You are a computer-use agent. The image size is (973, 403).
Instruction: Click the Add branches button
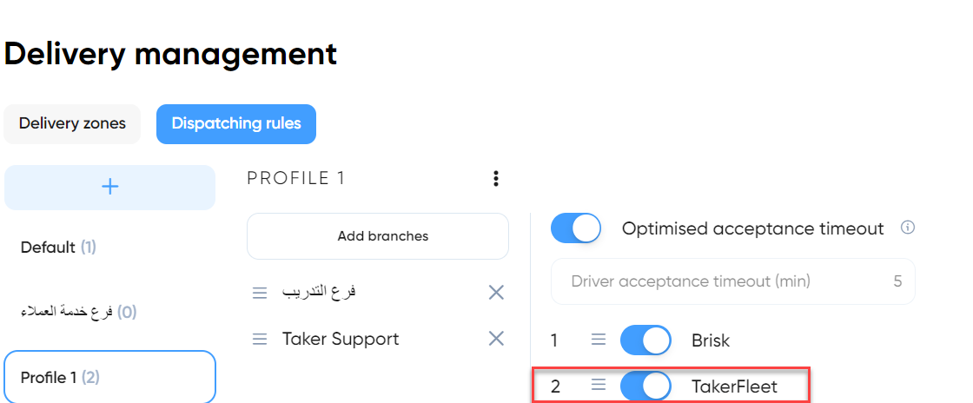(x=378, y=236)
